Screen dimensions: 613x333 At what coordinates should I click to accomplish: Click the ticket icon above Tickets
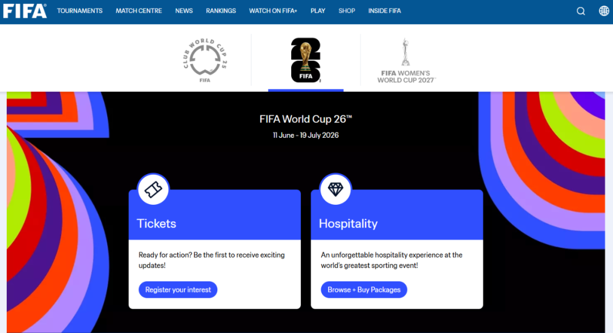point(153,189)
